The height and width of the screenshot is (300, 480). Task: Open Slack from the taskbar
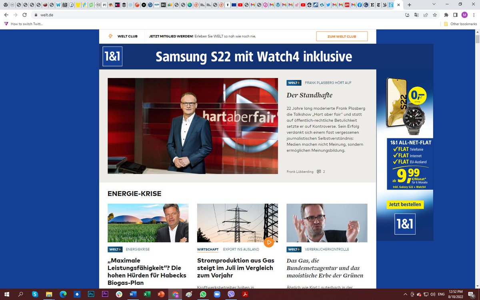point(119,294)
